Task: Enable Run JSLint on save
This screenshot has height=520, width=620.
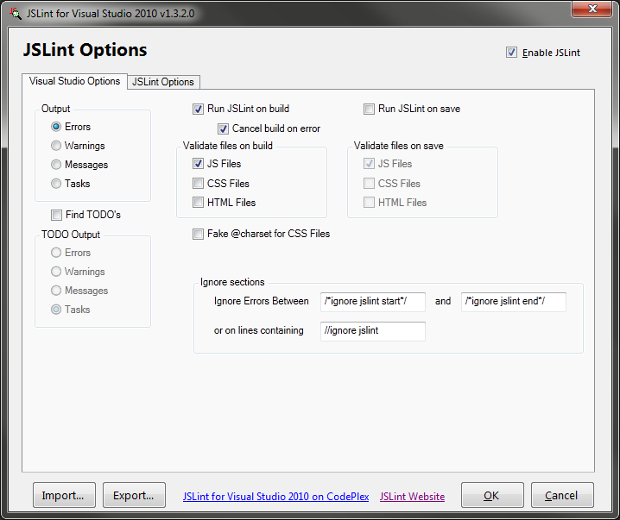Action: (370, 110)
